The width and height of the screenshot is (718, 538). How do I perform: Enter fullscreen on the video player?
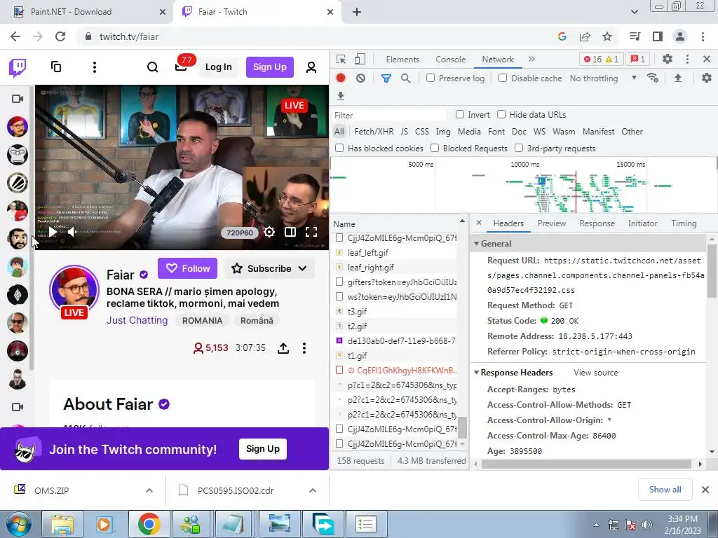coord(311,232)
